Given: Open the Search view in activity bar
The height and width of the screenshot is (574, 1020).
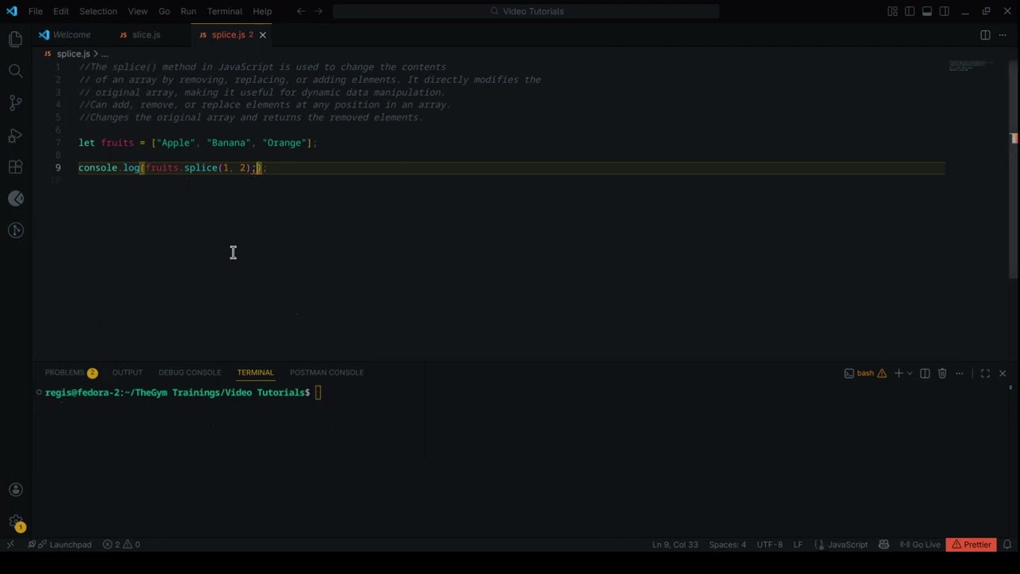Looking at the screenshot, I should click(x=15, y=71).
